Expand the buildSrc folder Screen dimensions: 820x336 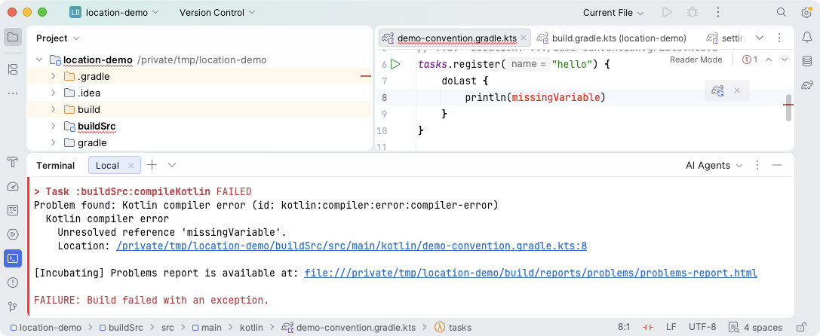(x=53, y=126)
